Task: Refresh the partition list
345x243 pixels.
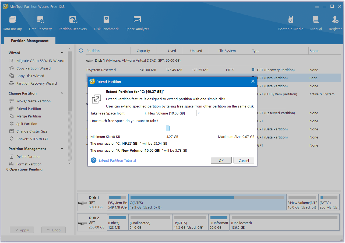Action: 81,50
